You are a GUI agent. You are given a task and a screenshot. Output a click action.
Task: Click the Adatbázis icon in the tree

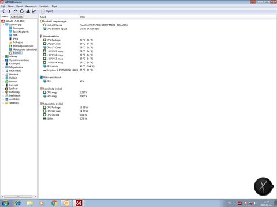click(7, 99)
